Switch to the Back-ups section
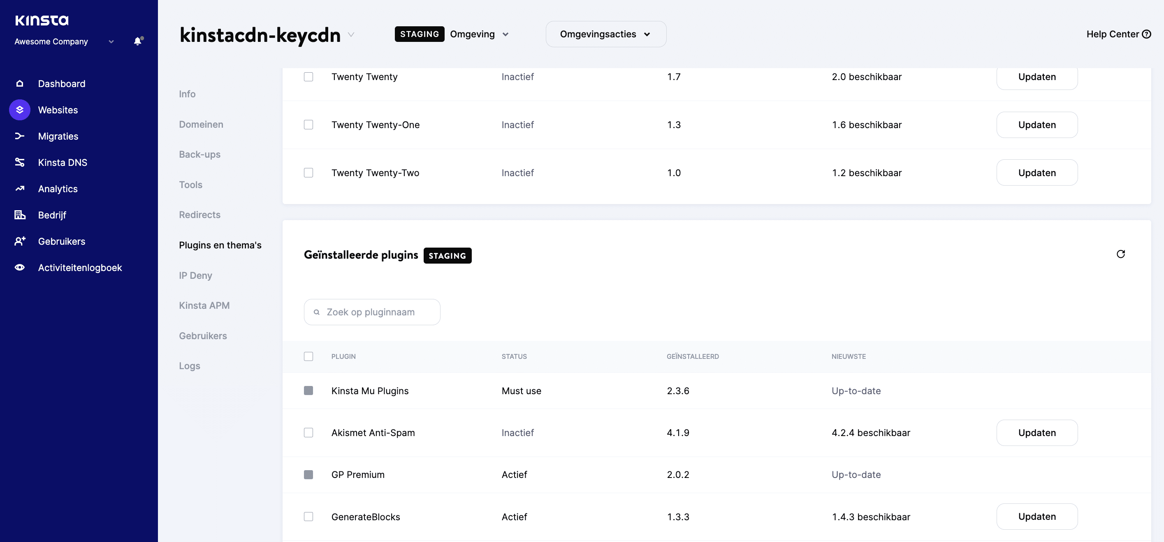This screenshot has height=542, width=1164. click(200, 154)
